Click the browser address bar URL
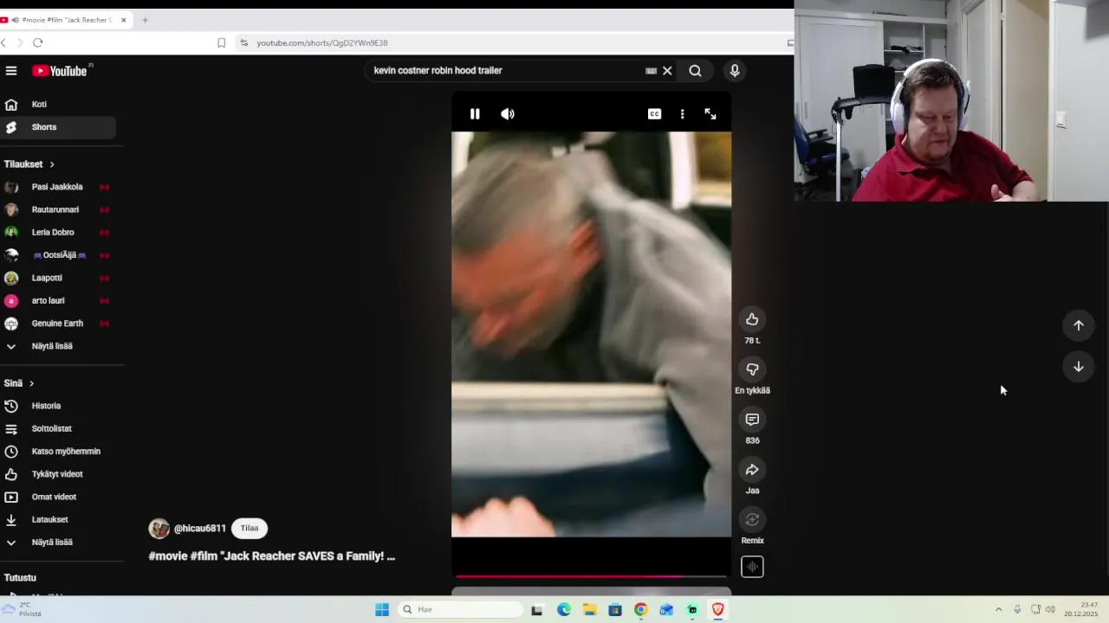The width and height of the screenshot is (1109, 623). click(x=322, y=42)
